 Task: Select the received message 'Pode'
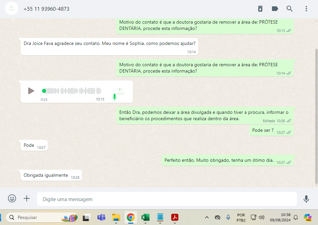[34, 145]
